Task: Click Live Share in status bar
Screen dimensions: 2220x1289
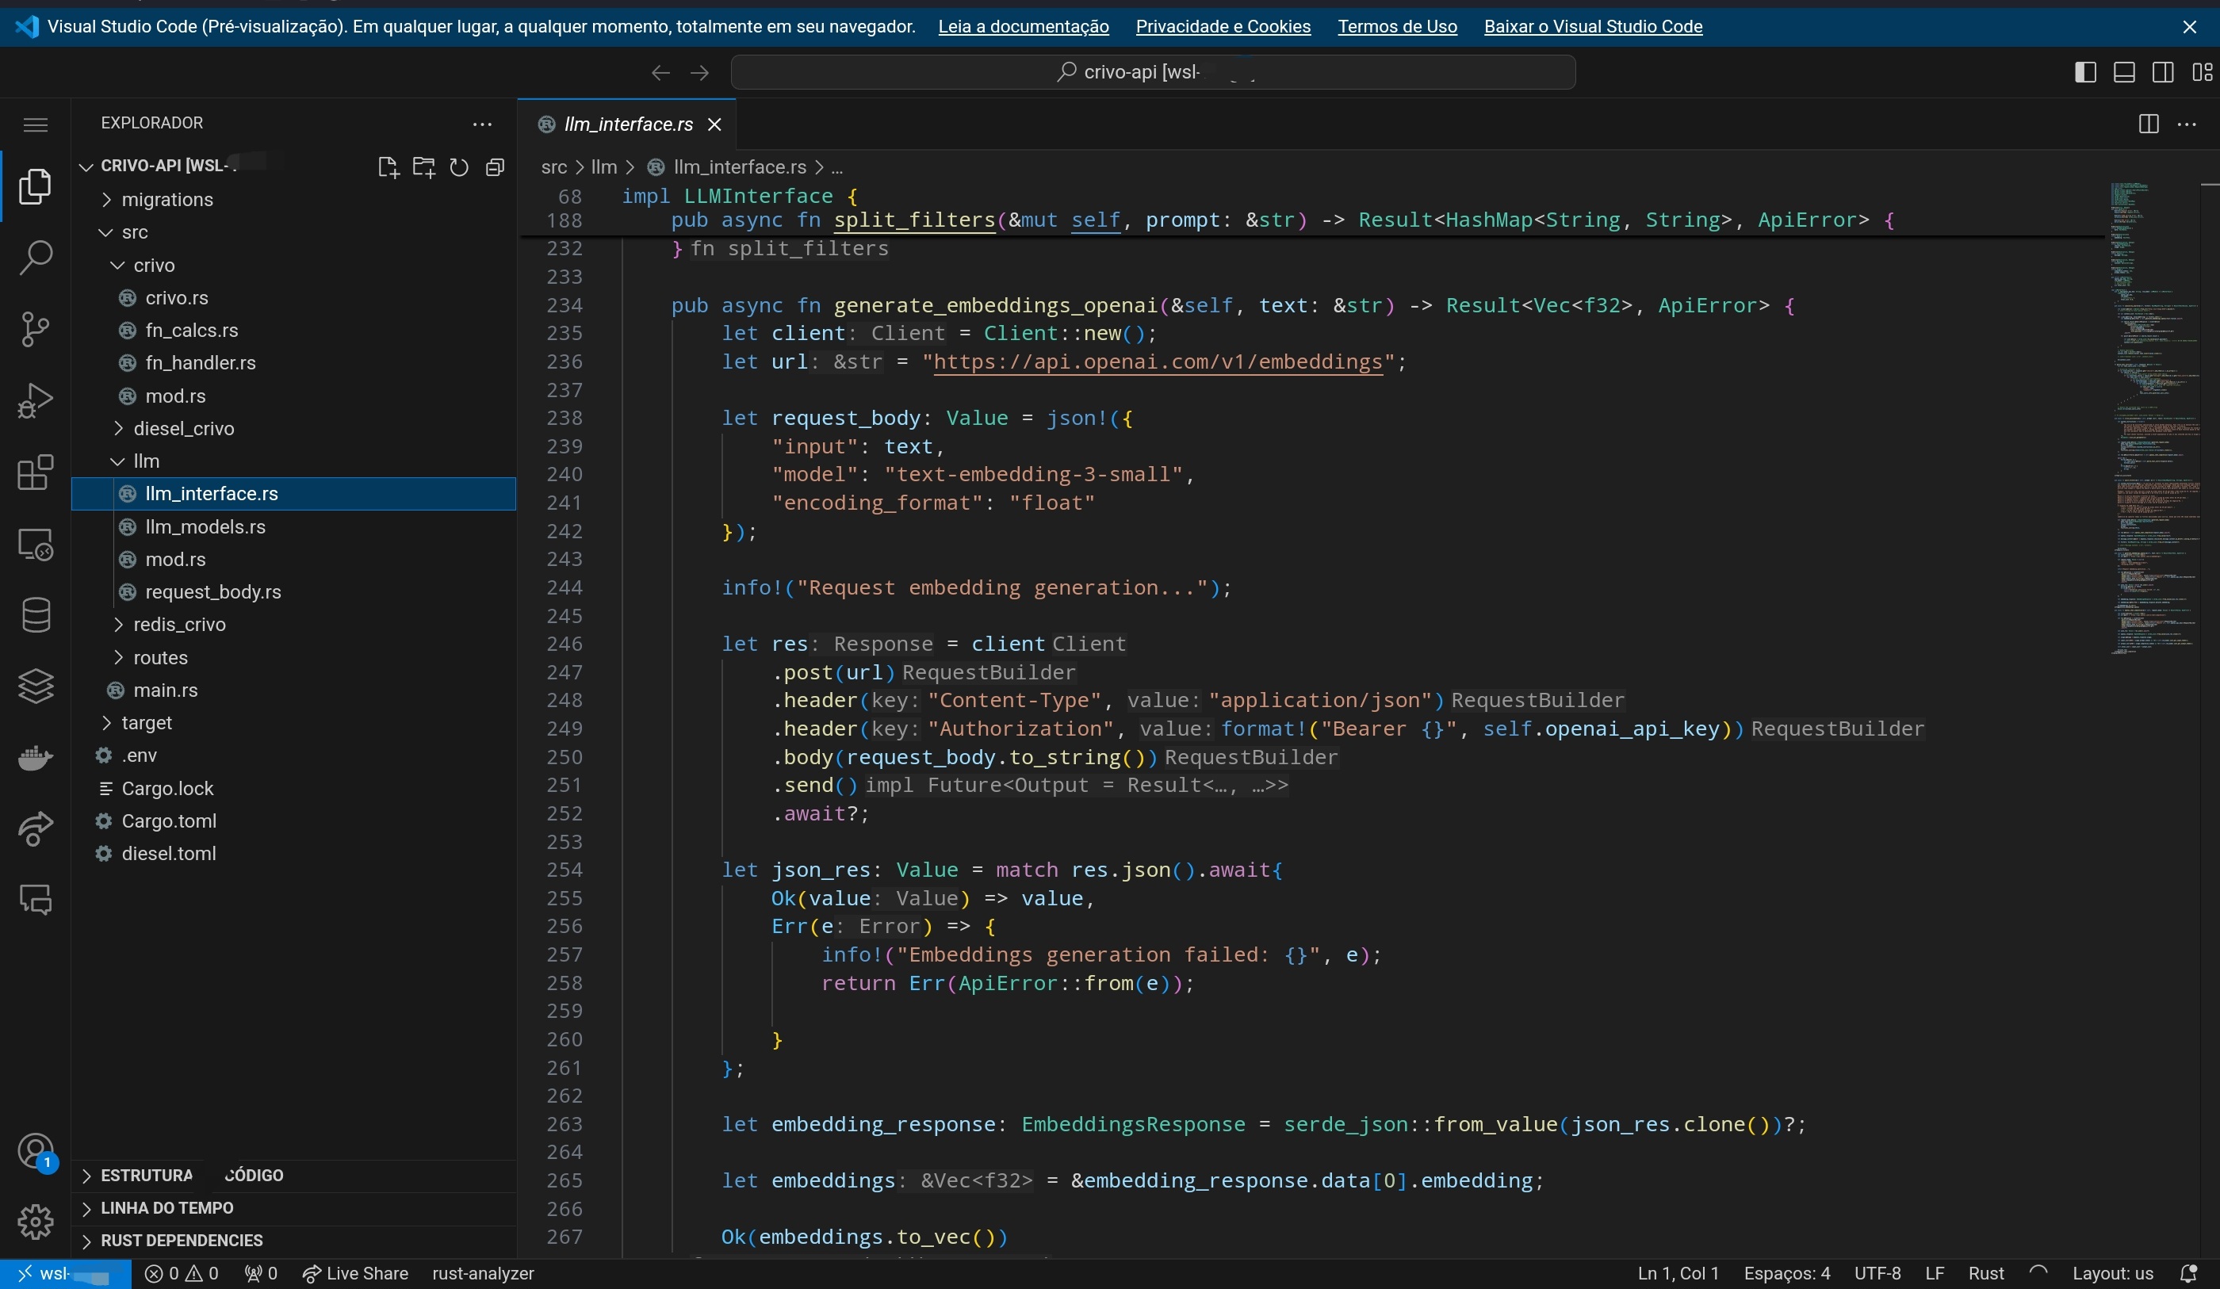Action: click(x=355, y=1273)
